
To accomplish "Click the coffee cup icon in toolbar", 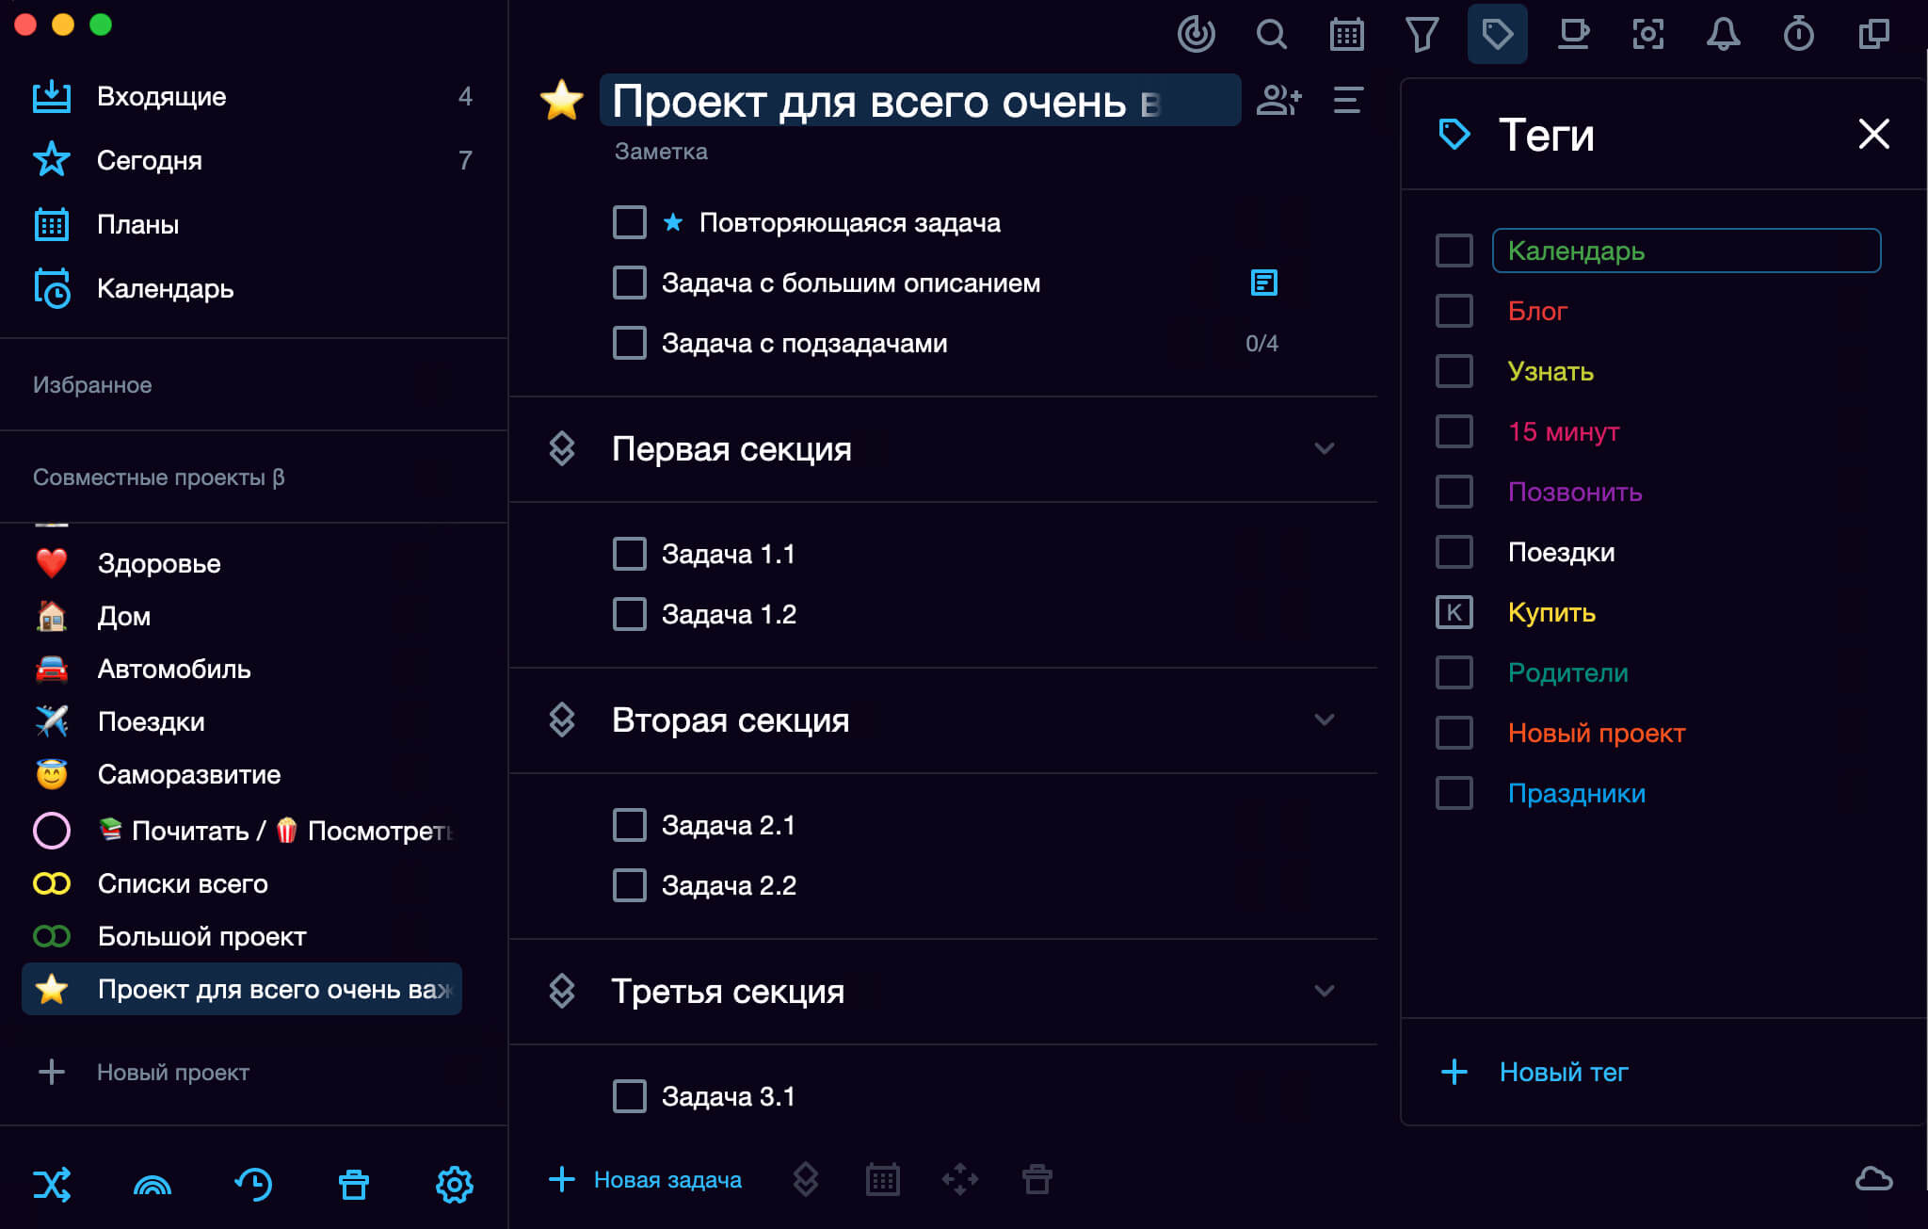I will point(1573,35).
